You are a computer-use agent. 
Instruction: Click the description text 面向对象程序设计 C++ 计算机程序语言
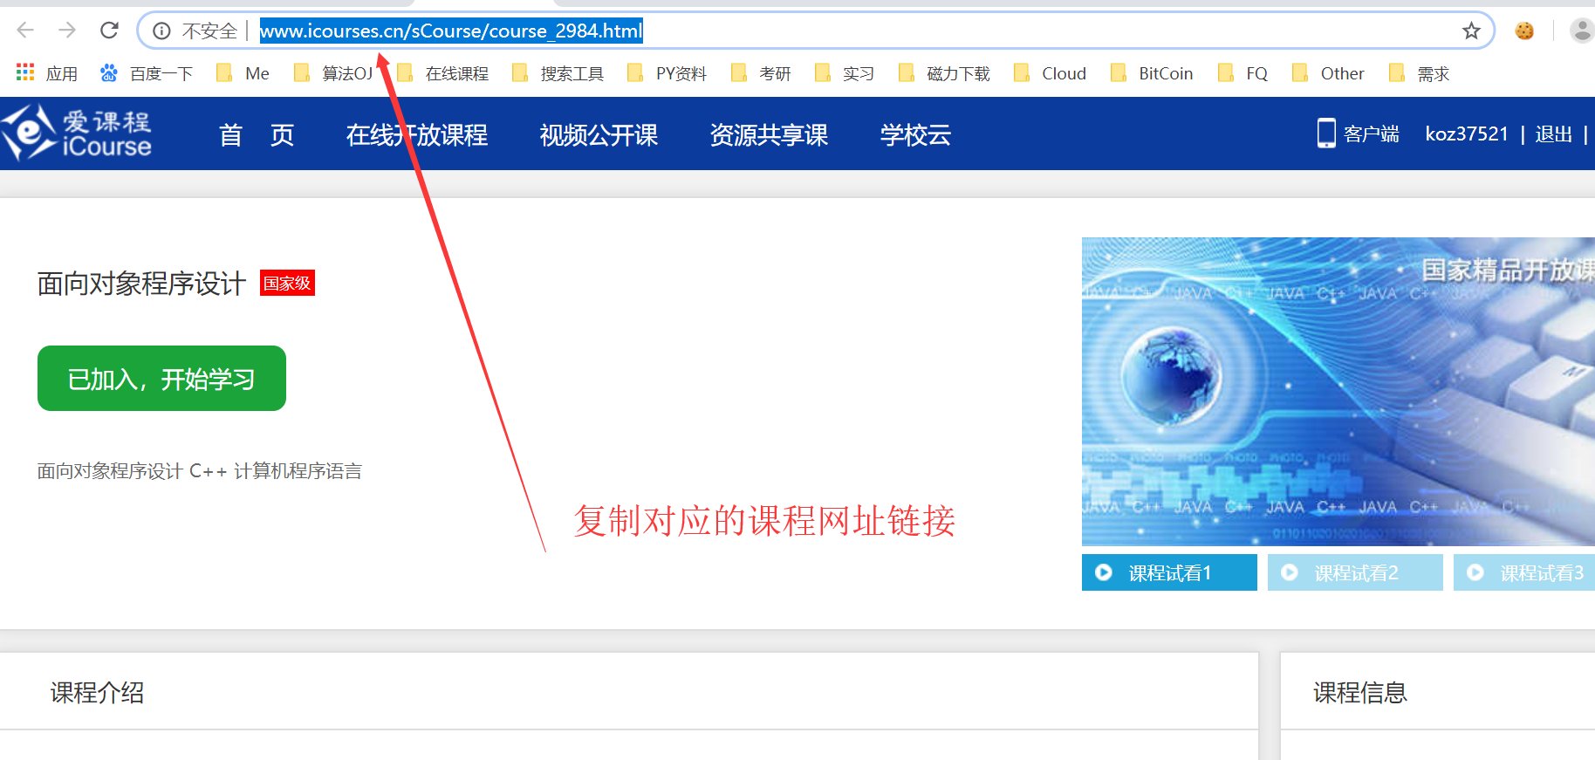[x=199, y=471]
